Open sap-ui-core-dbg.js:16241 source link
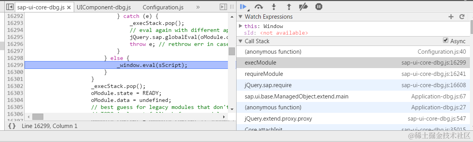The width and height of the screenshot is (473, 142). (434, 74)
